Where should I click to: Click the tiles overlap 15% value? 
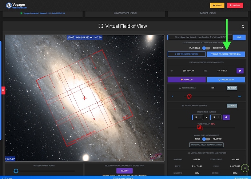pyautogui.click(x=213, y=124)
